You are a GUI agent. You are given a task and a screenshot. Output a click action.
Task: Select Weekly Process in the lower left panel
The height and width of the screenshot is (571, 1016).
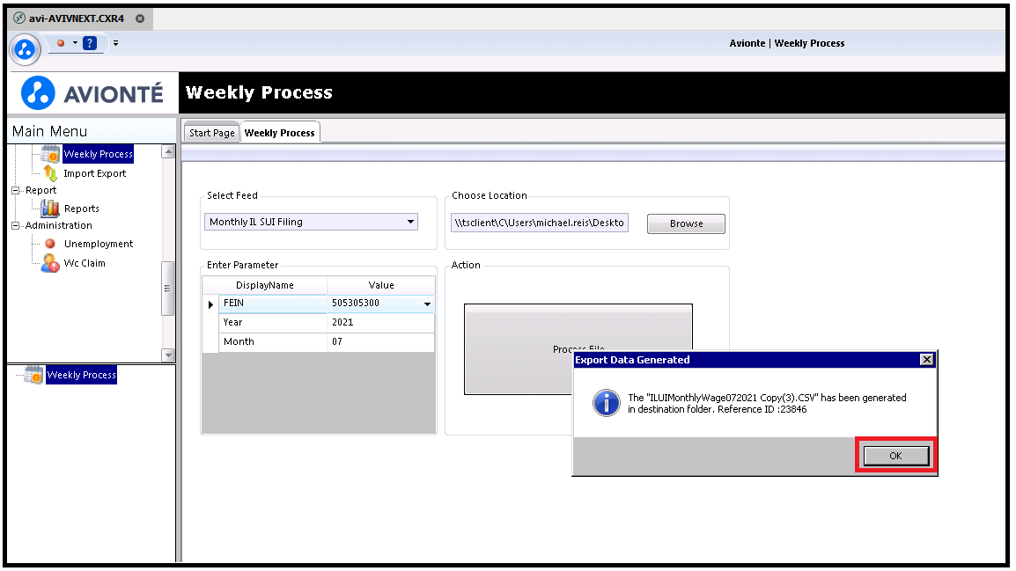[82, 375]
